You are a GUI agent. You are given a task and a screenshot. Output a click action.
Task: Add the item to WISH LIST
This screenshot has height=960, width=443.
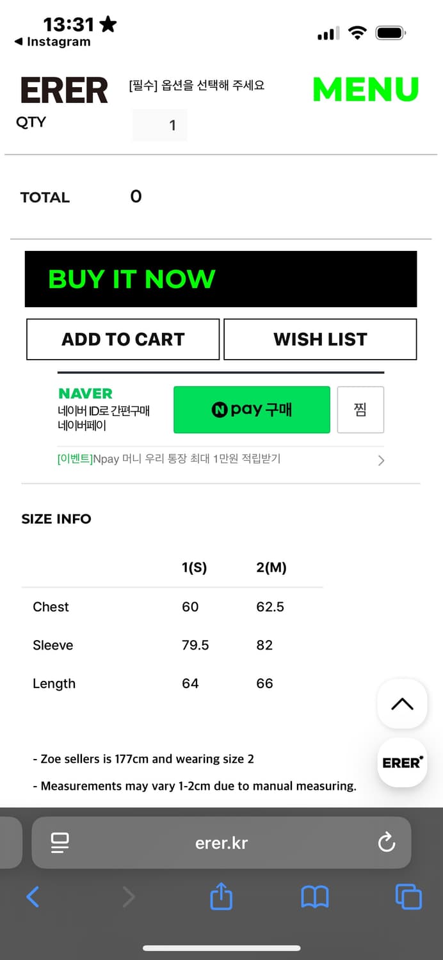pos(320,339)
